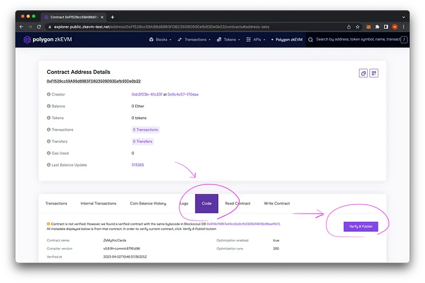Viewport: 425px width, 283px height.
Task: Click the search by address input field
Action: (358, 40)
